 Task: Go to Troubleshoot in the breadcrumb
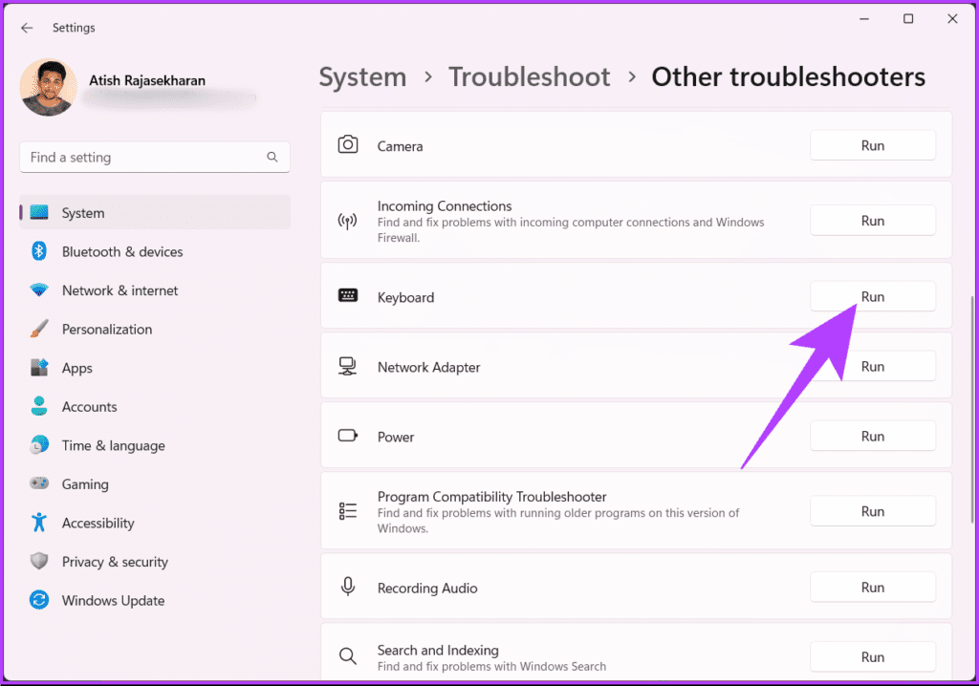530,76
